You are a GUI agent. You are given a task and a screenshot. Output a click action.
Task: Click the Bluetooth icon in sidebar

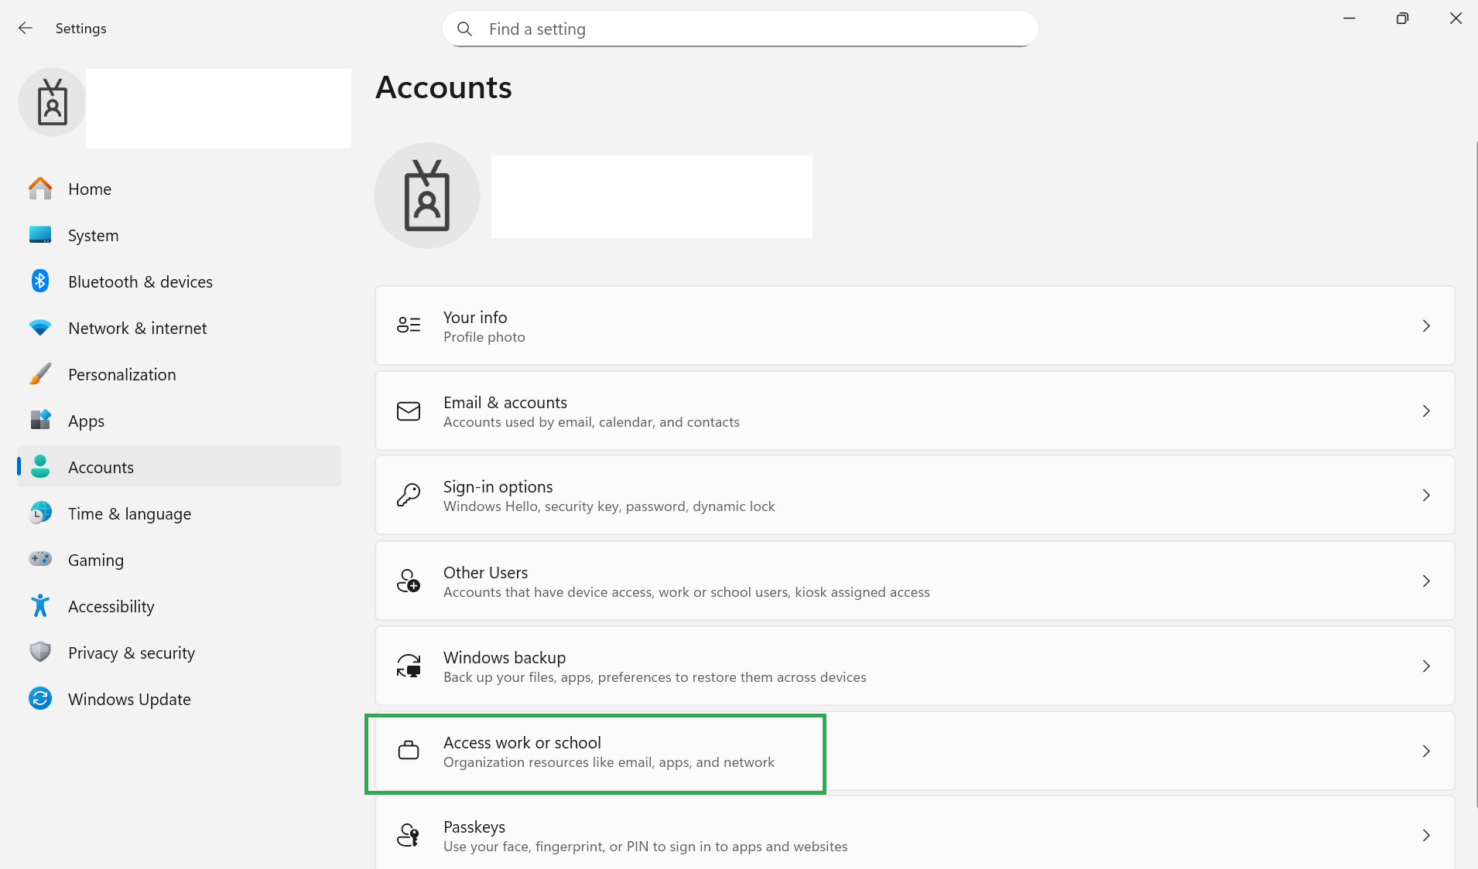pos(40,281)
